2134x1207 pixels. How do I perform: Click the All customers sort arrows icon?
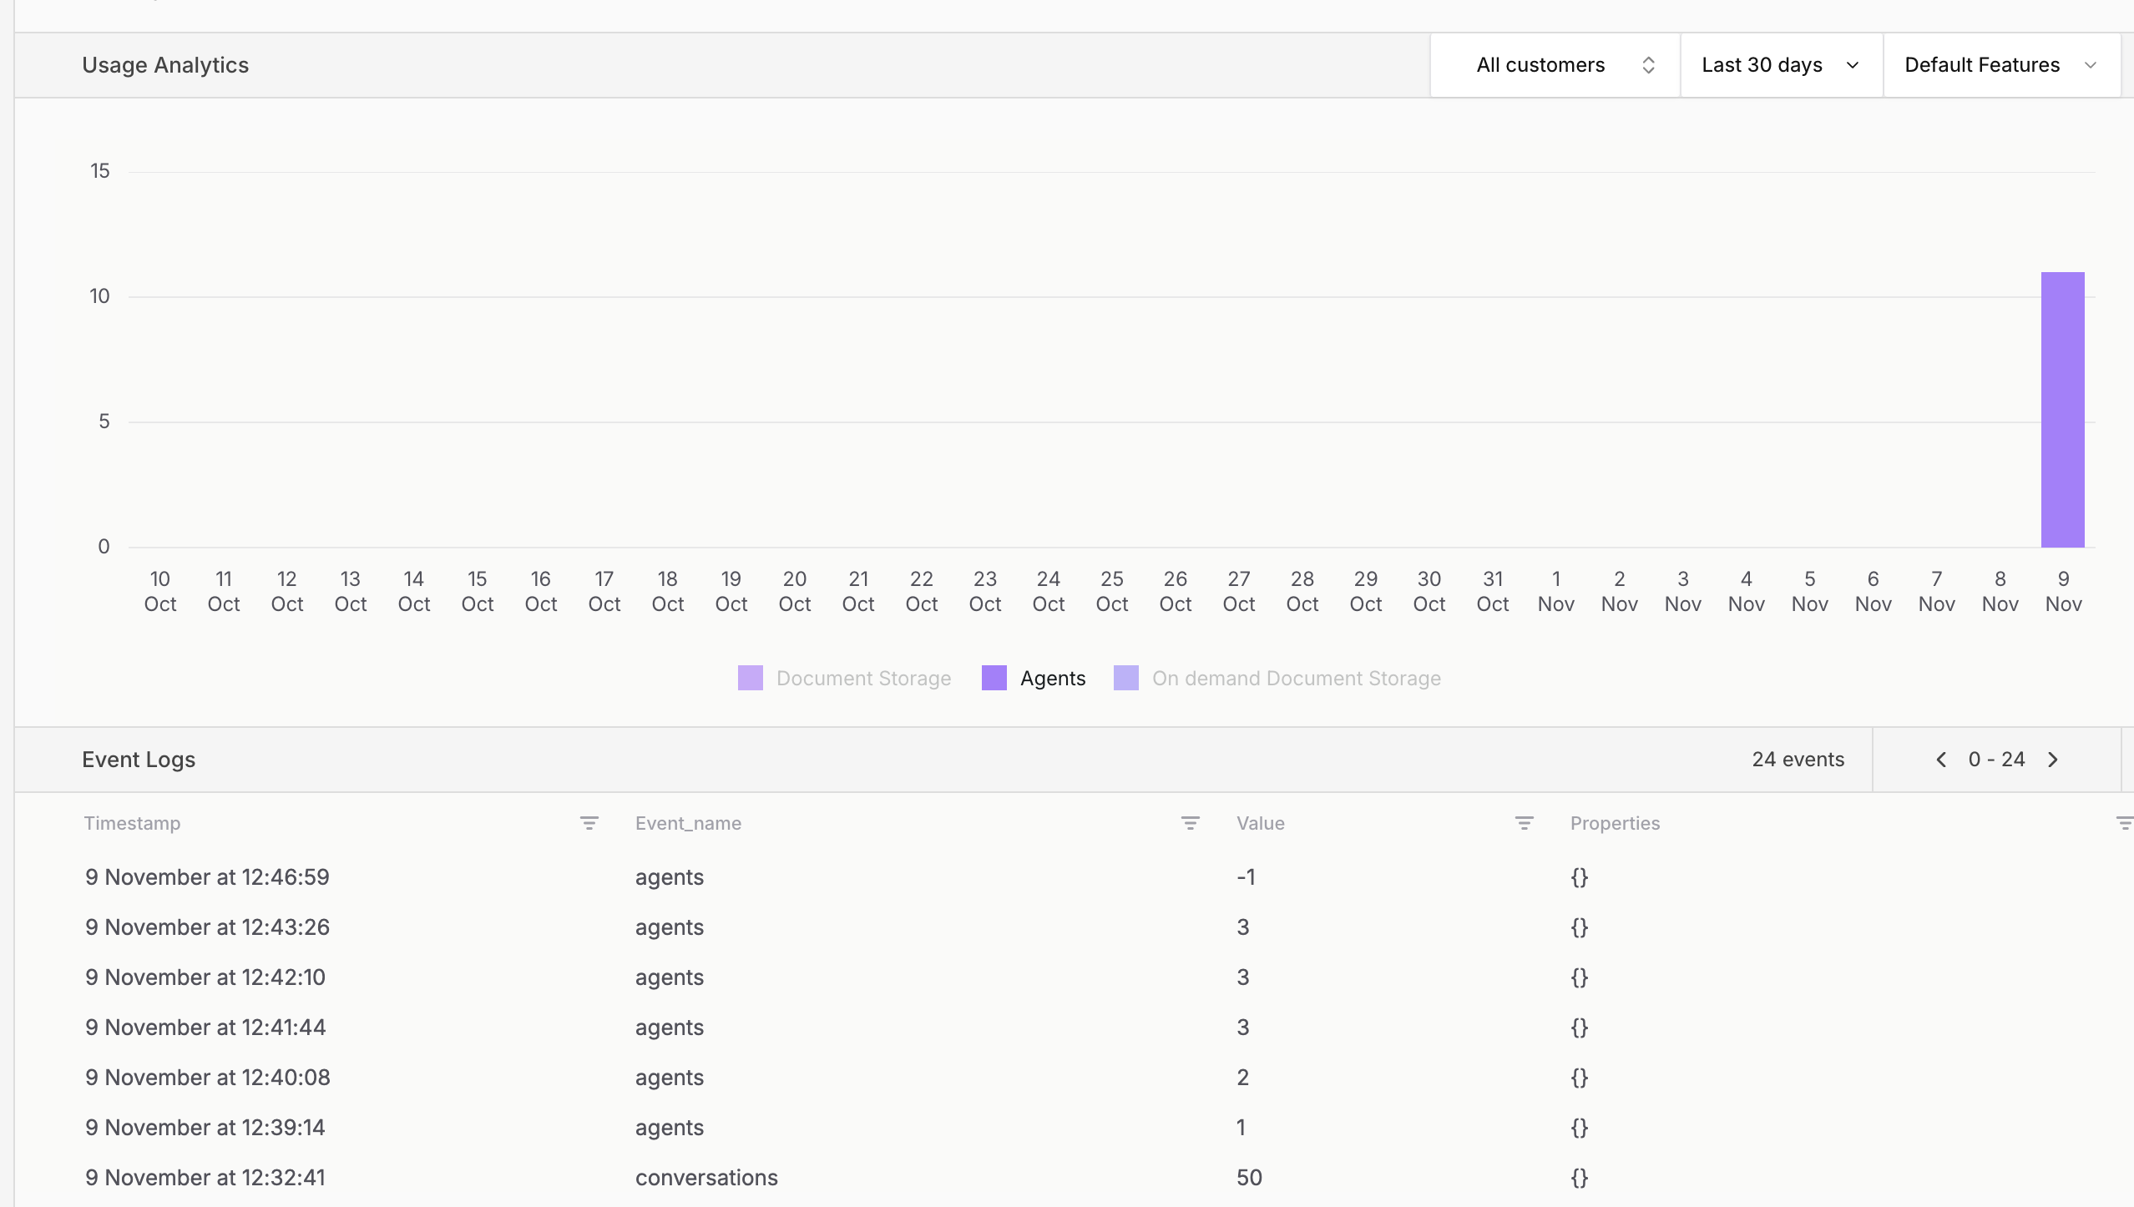(x=1648, y=65)
